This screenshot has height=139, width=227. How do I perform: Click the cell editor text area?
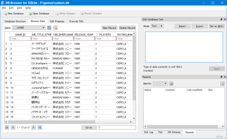point(184,47)
